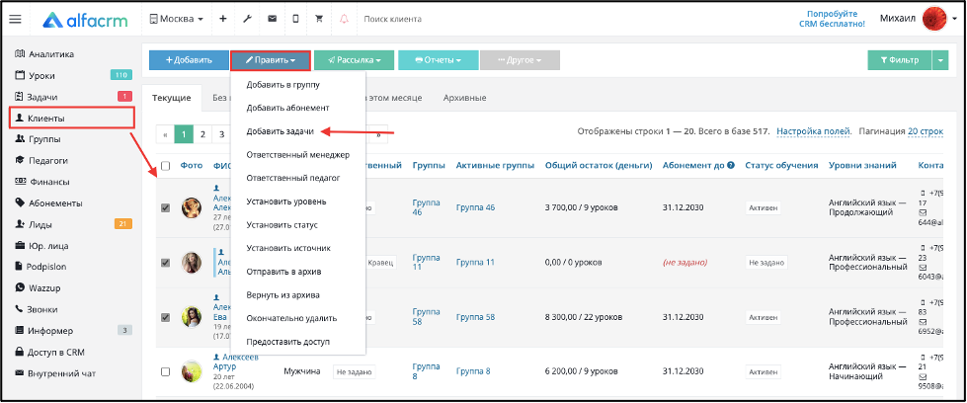Open the Настройка полей link
The width and height of the screenshot is (967, 403).
pyautogui.click(x=814, y=131)
